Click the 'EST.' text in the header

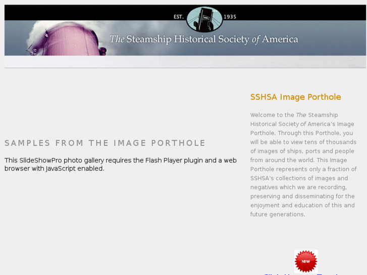coord(179,17)
